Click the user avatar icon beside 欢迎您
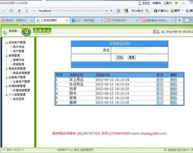Screen dimensions: 193x153 tap(5, 32)
